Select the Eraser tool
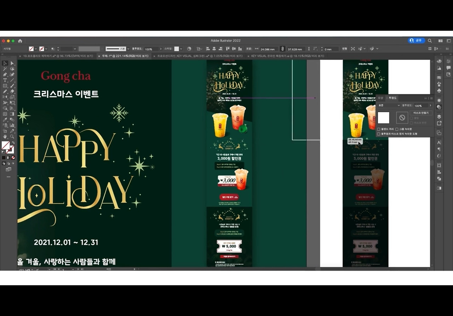Viewport: 453px width, 316px height. point(12,92)
